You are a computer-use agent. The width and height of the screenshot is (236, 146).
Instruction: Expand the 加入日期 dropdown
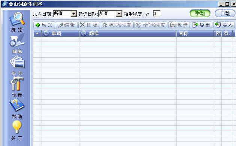coord(73,14)
